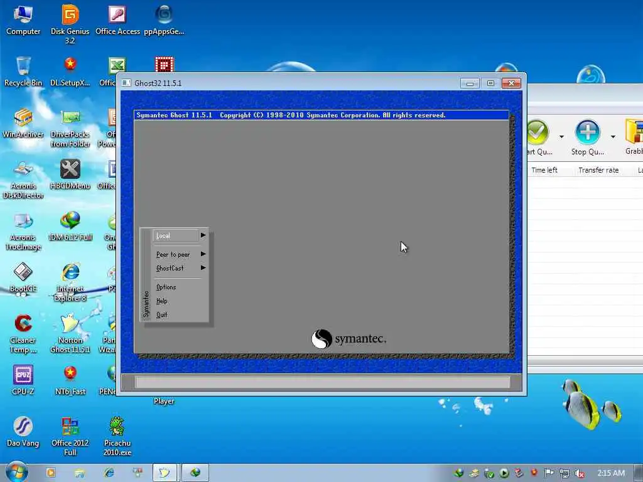This screenshot has height=482, width=643.
Task: Open Cleaner Temp desktop icon
Action: pyautogui.click(x=23, y=334)
